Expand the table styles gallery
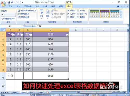 click(x=121, y=16)
